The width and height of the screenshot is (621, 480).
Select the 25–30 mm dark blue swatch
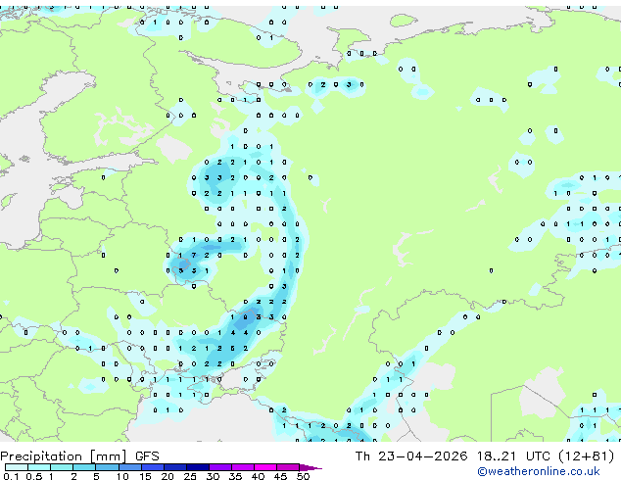[x=197, y=467]
